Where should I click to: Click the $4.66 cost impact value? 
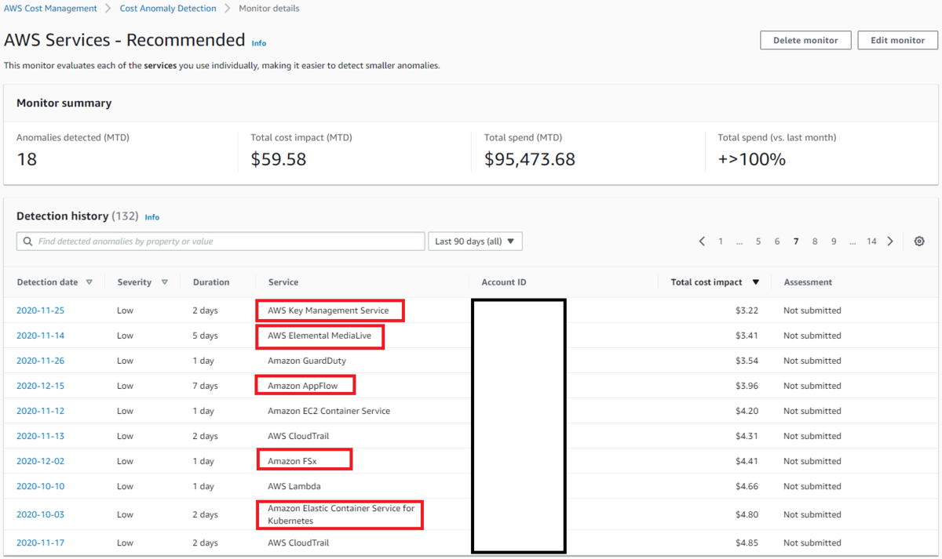point(747,486)
